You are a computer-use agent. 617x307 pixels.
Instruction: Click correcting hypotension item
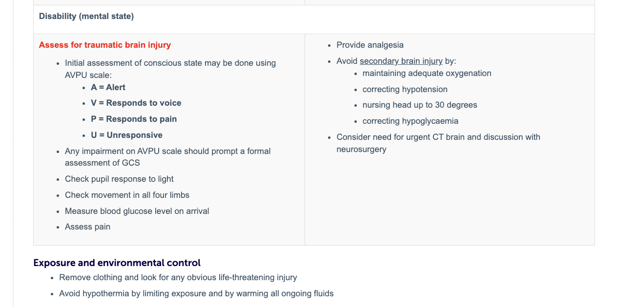pyautogui.click(x=405, y=89)
